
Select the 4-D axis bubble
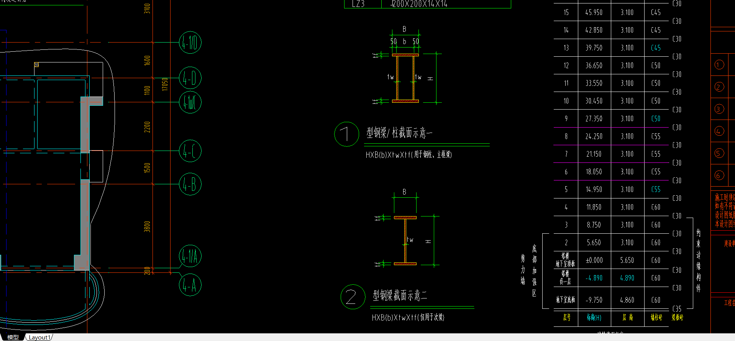(190, 78)
